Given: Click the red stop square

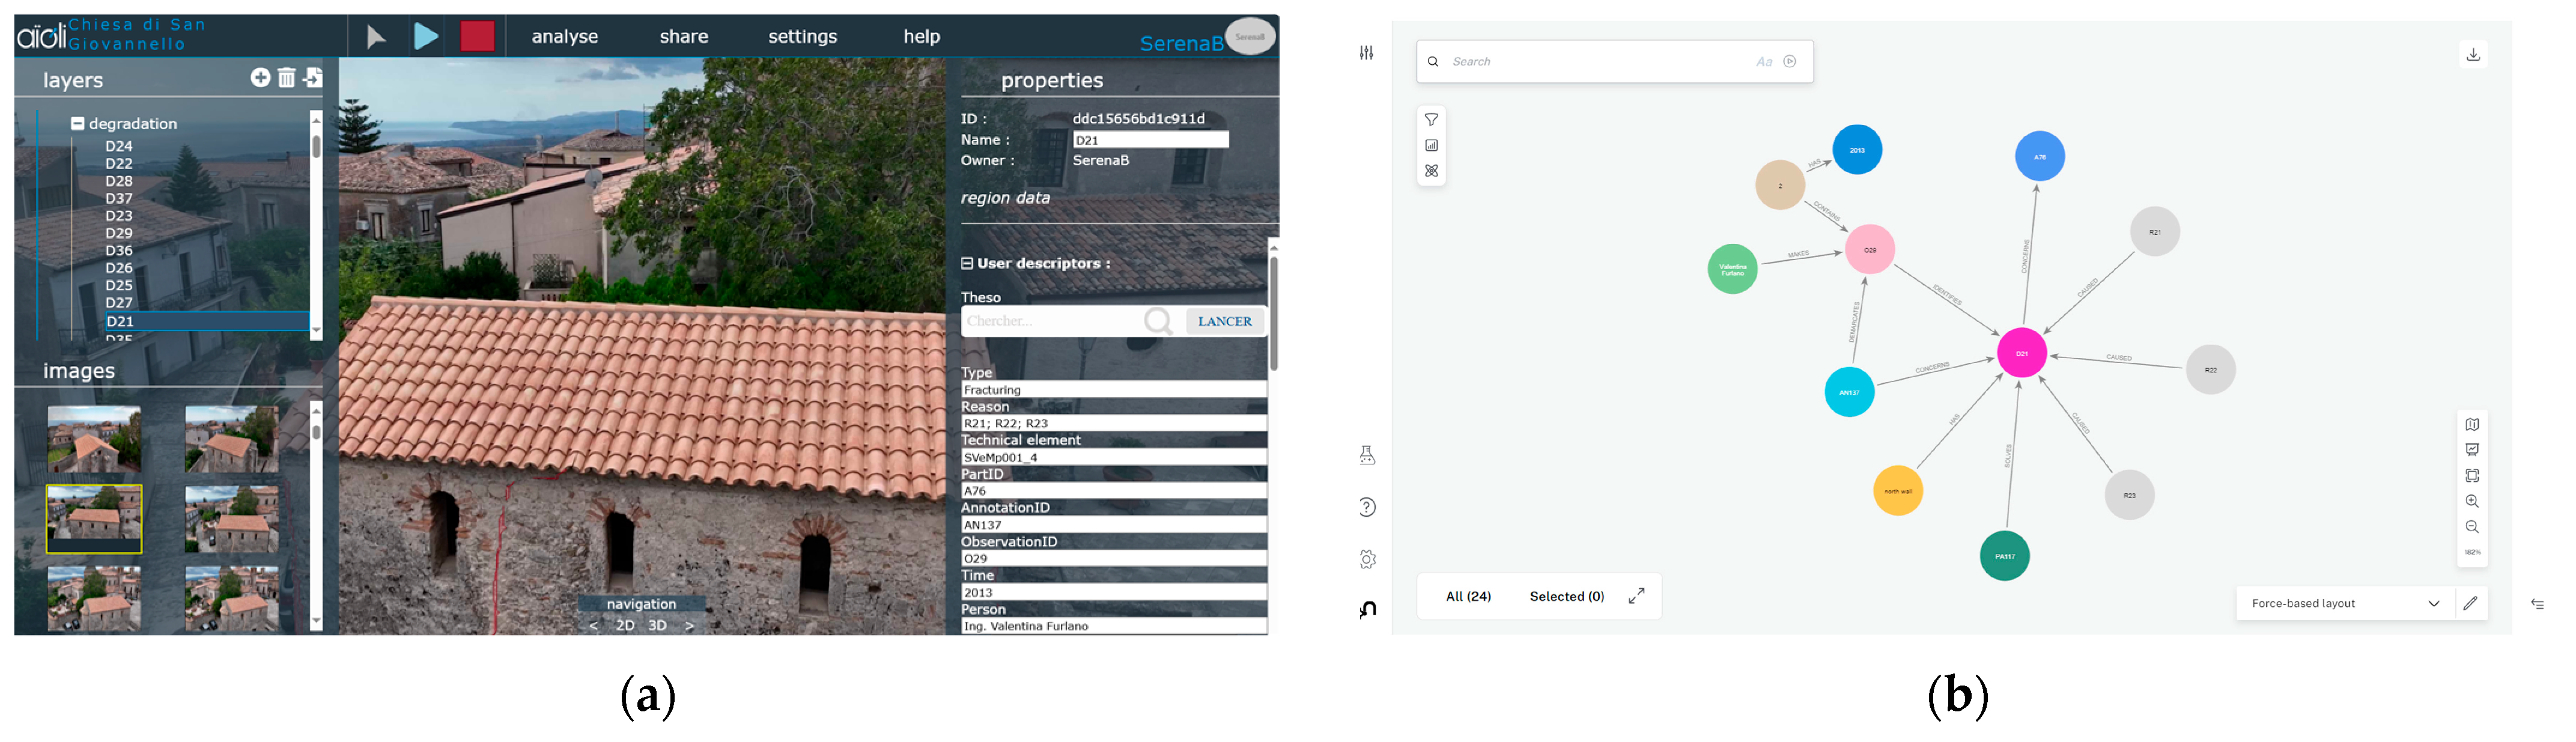Looking at the screenshot, I should (x=477, y=37).
